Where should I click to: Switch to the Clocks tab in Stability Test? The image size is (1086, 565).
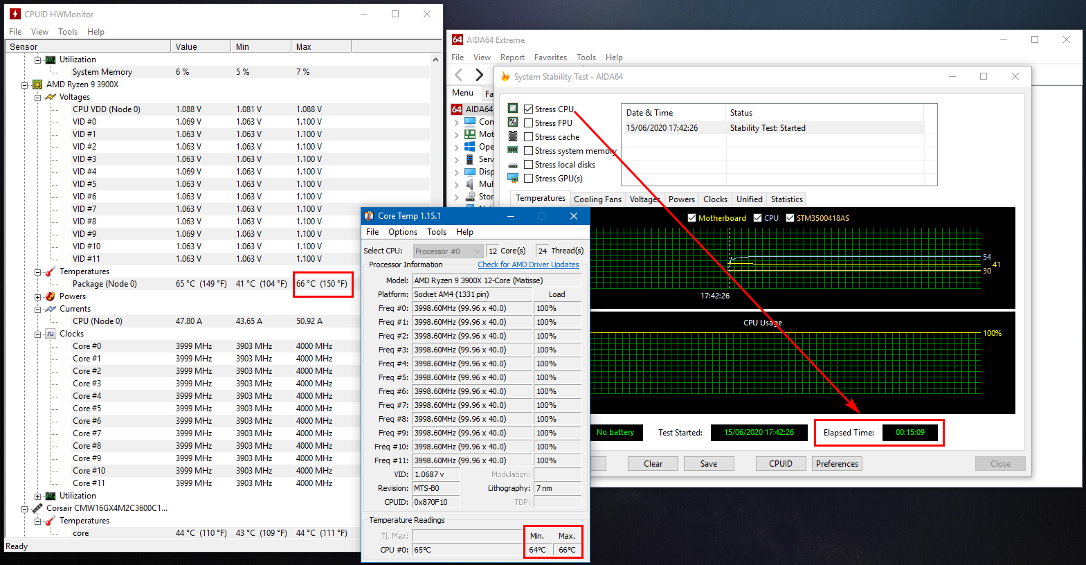pos(715,199)
